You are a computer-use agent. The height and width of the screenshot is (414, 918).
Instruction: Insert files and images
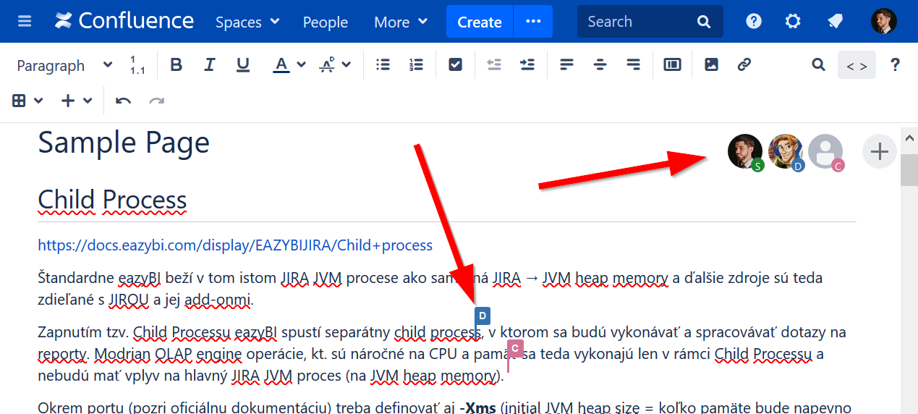click(x=711, y=65)
